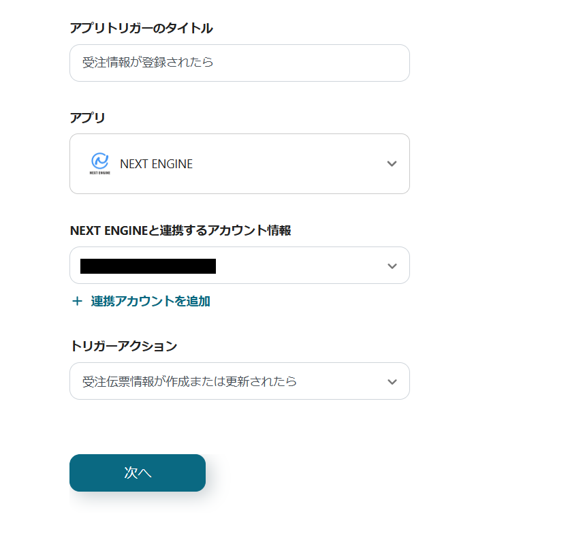
Task: Select the blacked-out account name value
Action: 148,266
